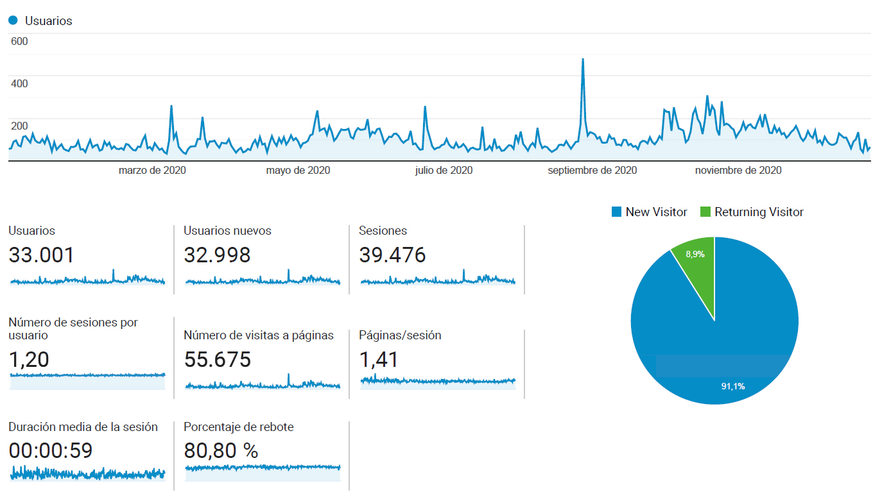The image size is (882, 499).
Task: Click the New Visitor blue legend square
Action: [617, 212]
